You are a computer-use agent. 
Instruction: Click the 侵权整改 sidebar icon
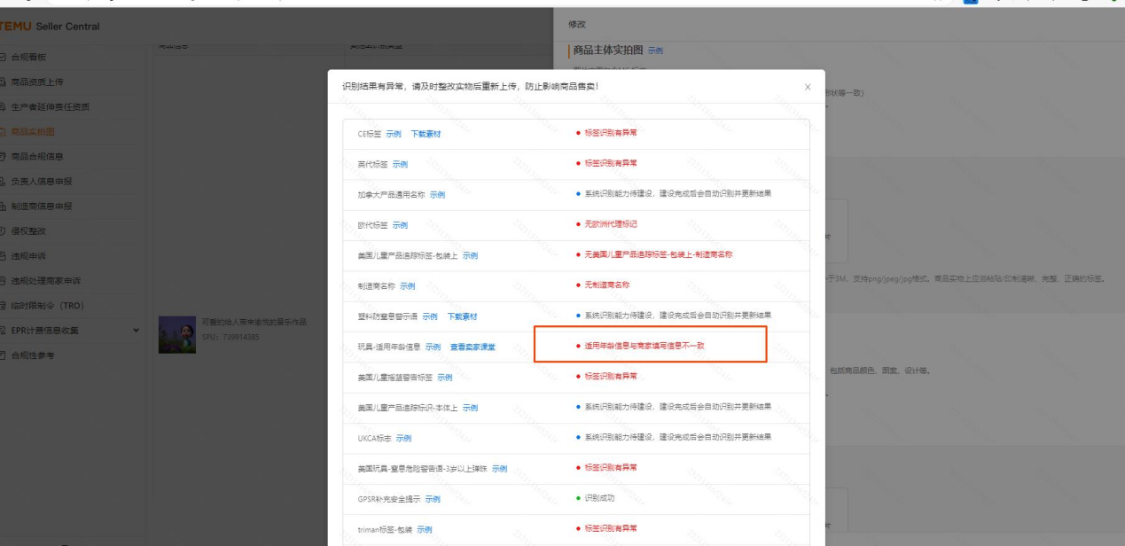click(x=3, y=231)
